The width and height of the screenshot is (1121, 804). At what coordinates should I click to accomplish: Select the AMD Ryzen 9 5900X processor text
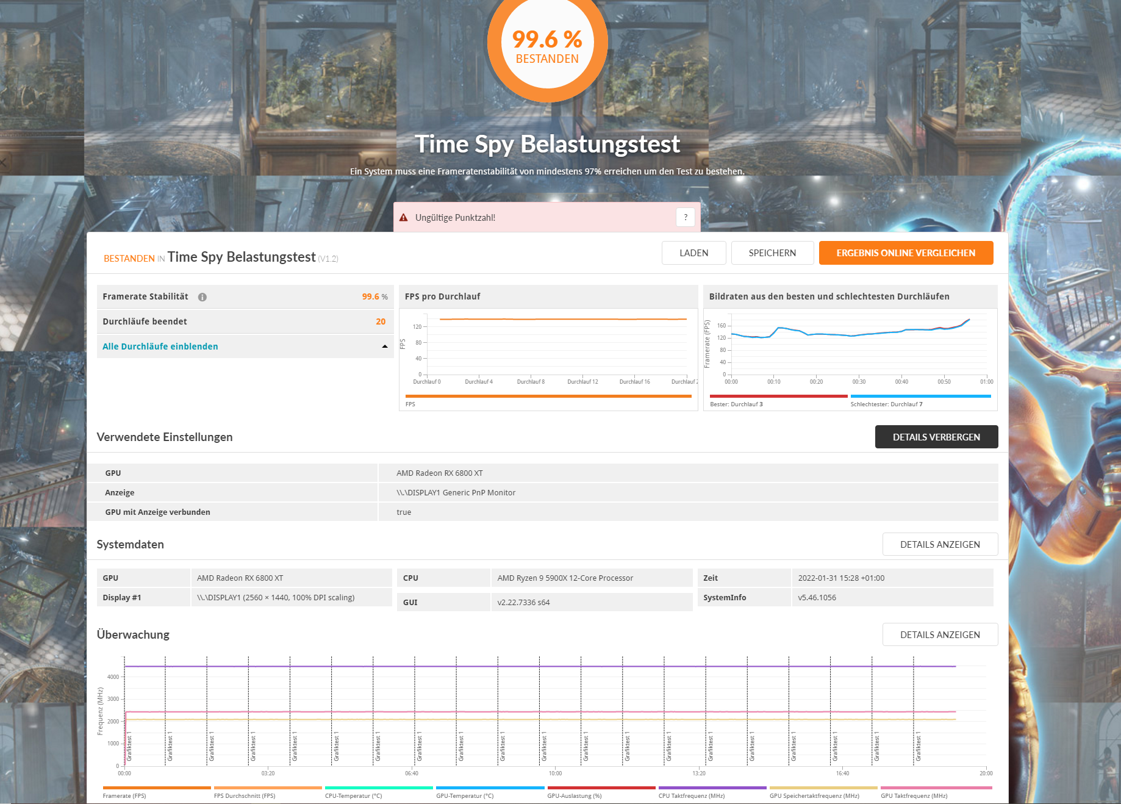click(565, 578)
